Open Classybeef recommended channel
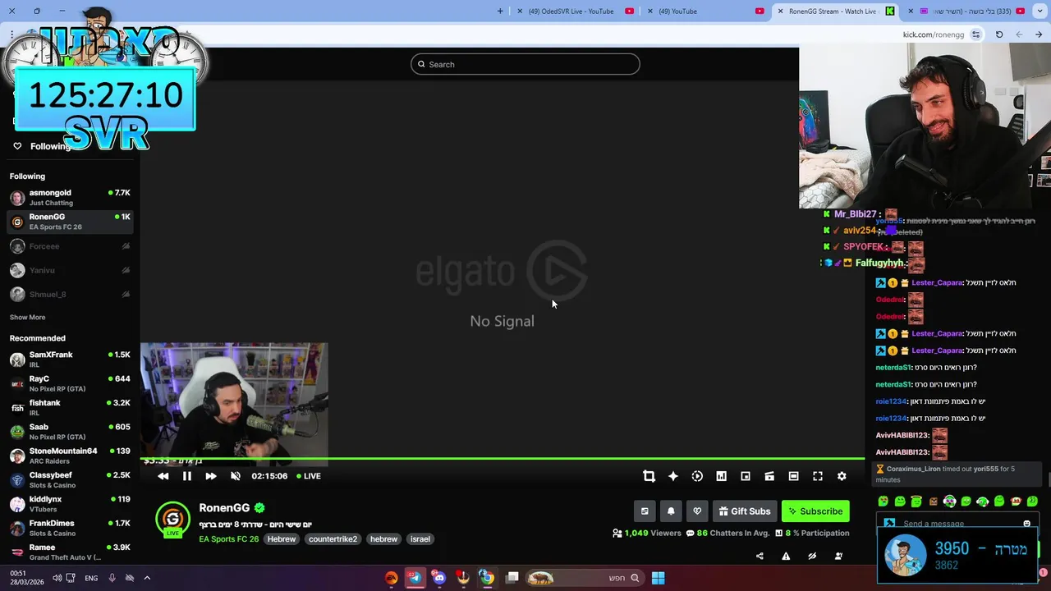 click(70, 479)
